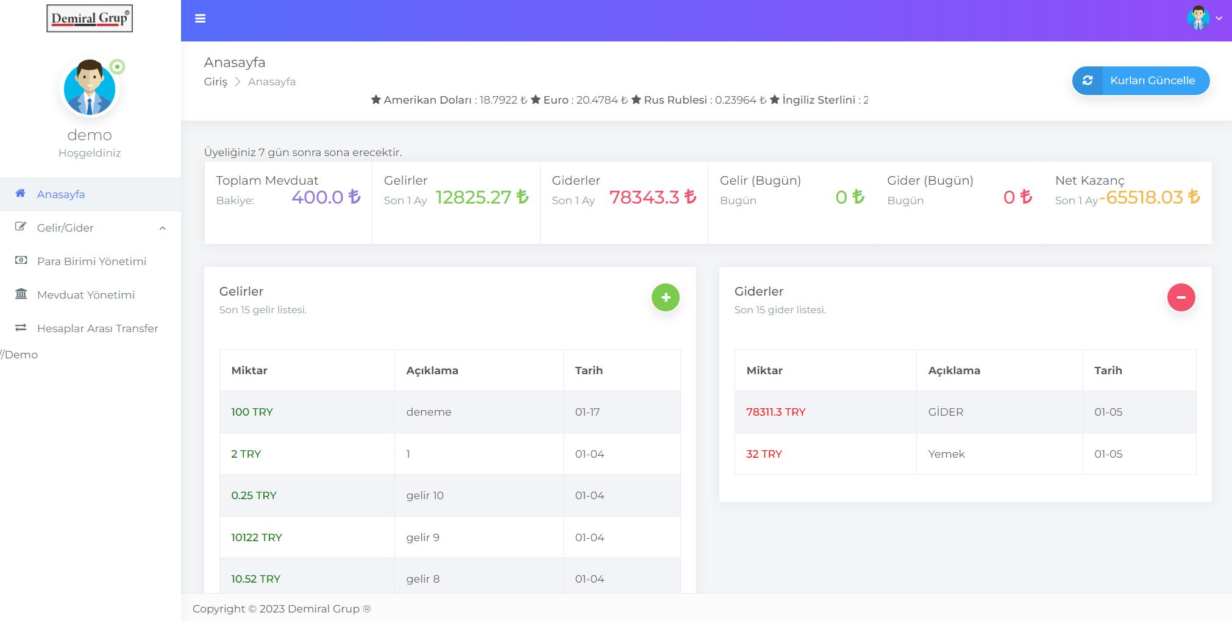Screen dimensions: 1232x621
Task: Open the top-right user avatar dropdown
Action: point(1205,18)
